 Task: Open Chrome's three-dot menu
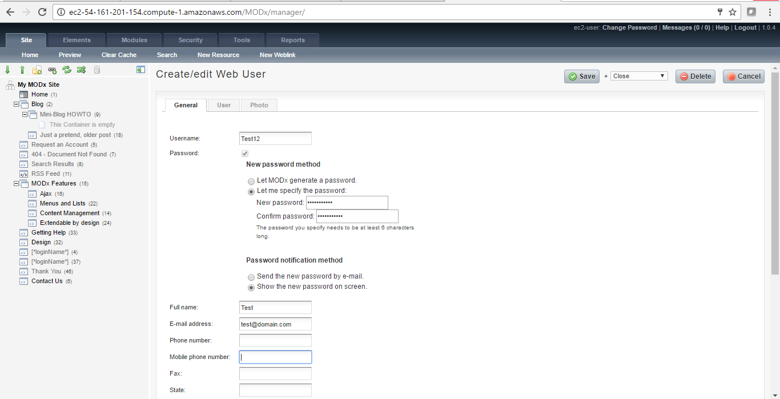(x=769, y=11)
